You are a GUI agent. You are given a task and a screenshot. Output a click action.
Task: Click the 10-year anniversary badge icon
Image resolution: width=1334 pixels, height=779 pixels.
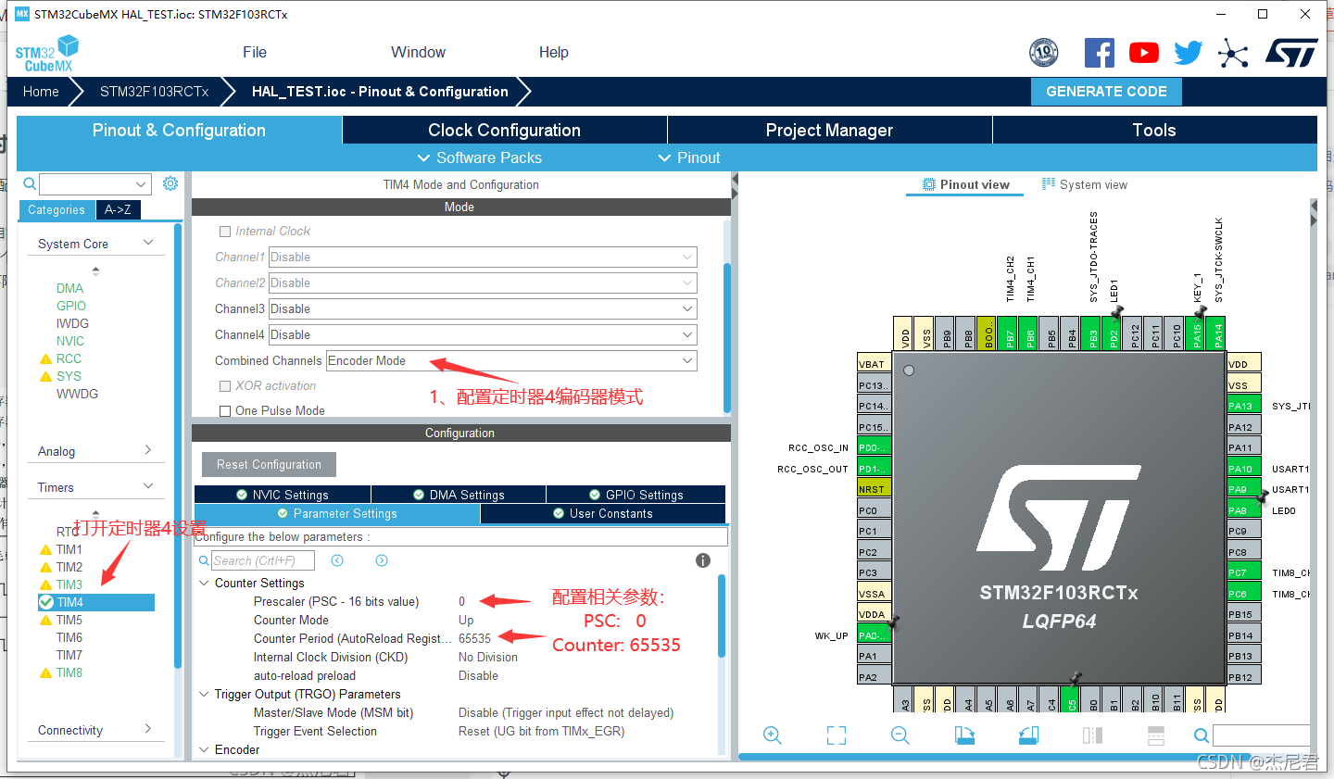point(1044,53)
